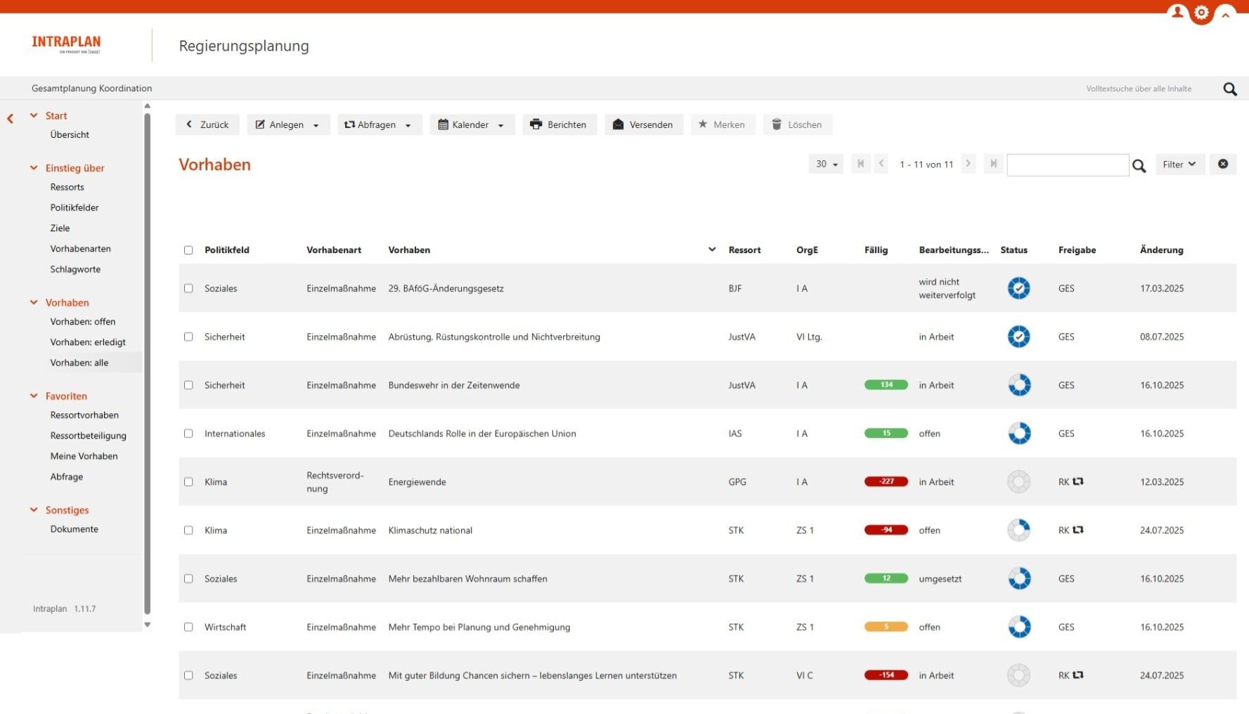This screenshot has height=714, width=1249.
Task: Click the user profile icon
Action: (x=1177, y=13)
